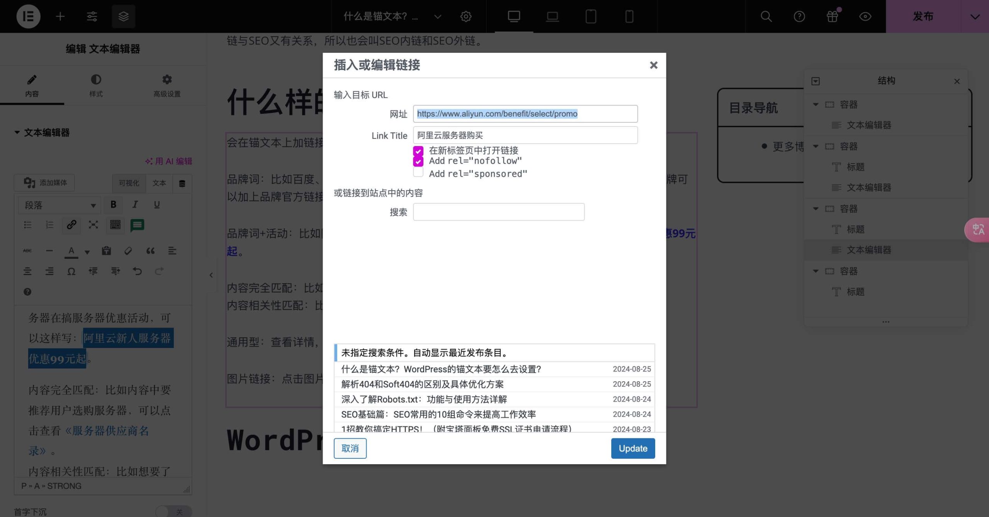Click the 添加媒体 add media button
The image size is (989, 517).
(44, 182)
